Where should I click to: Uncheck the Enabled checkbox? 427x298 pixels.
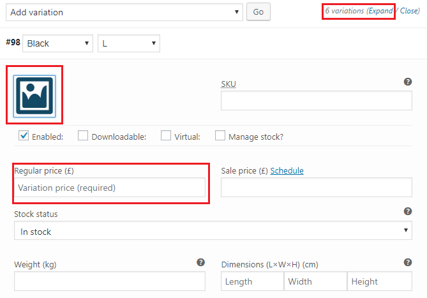pos(24,135)
